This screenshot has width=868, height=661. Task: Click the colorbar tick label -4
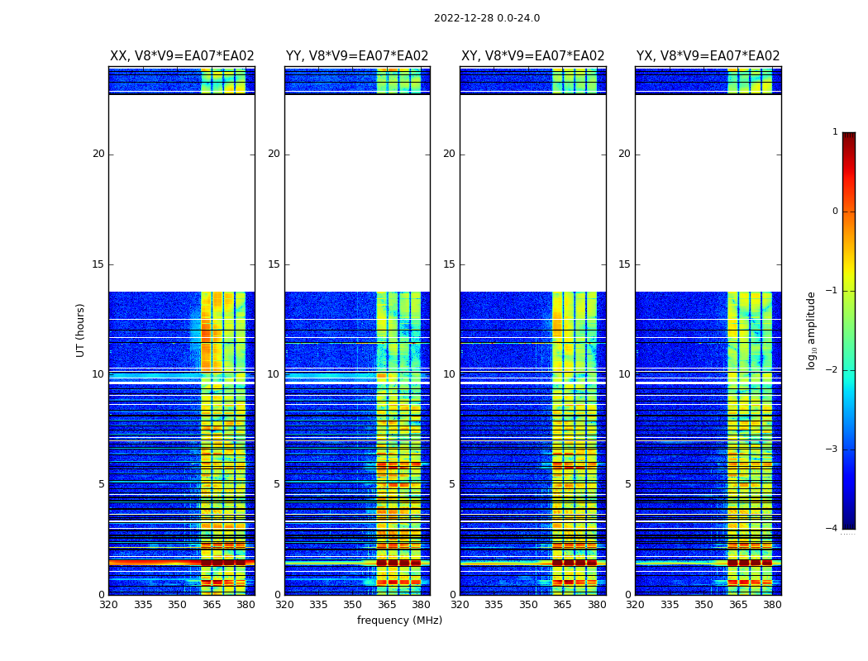[834, 529]
